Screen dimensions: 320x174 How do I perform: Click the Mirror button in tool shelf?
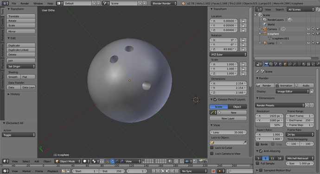pyautogui.click(x=21, y=31)
